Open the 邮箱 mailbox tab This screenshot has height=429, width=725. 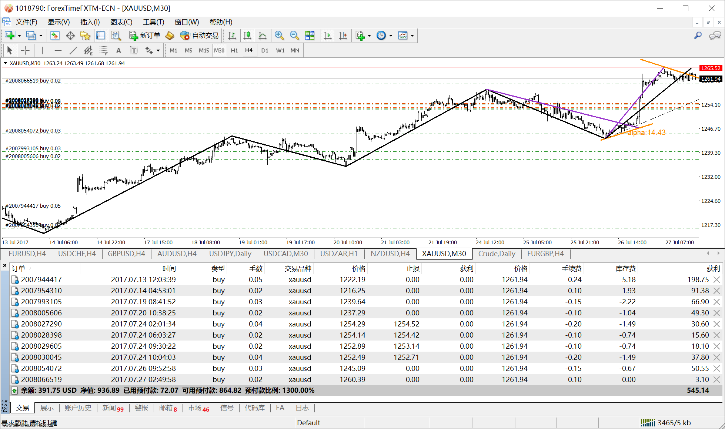(x=168, y=408)
